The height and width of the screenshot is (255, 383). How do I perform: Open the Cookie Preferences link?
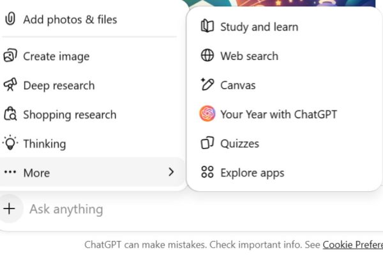[352, 245]
